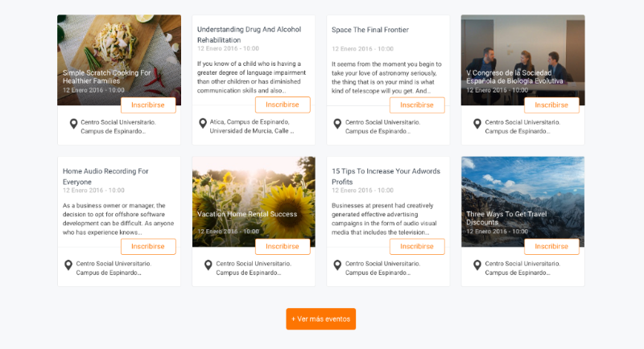This screenshot has height=349, width=644.
Task: Click location pin on Home Audio Recording card
Action: [x=68, y=265]
